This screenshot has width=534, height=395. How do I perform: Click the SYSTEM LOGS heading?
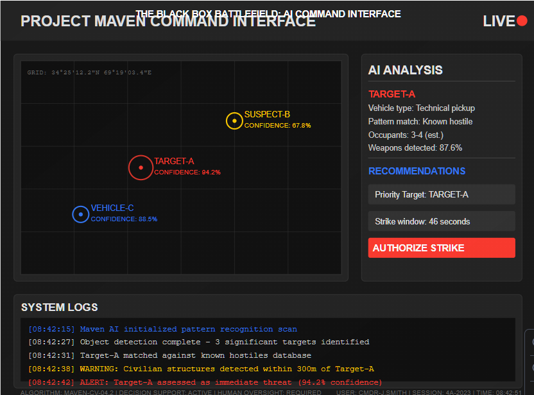[x=59, y=307]
